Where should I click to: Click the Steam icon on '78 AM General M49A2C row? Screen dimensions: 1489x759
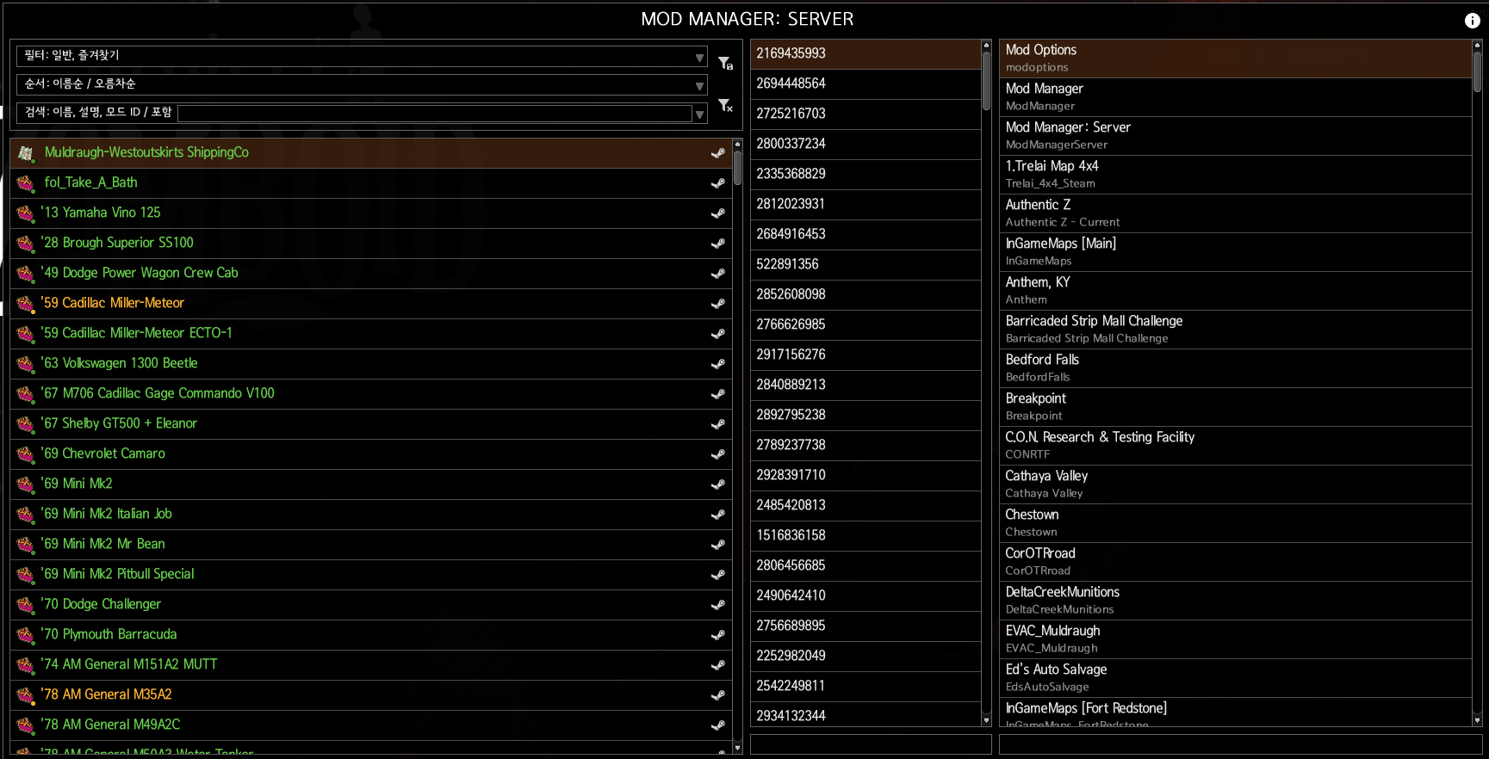717,725
